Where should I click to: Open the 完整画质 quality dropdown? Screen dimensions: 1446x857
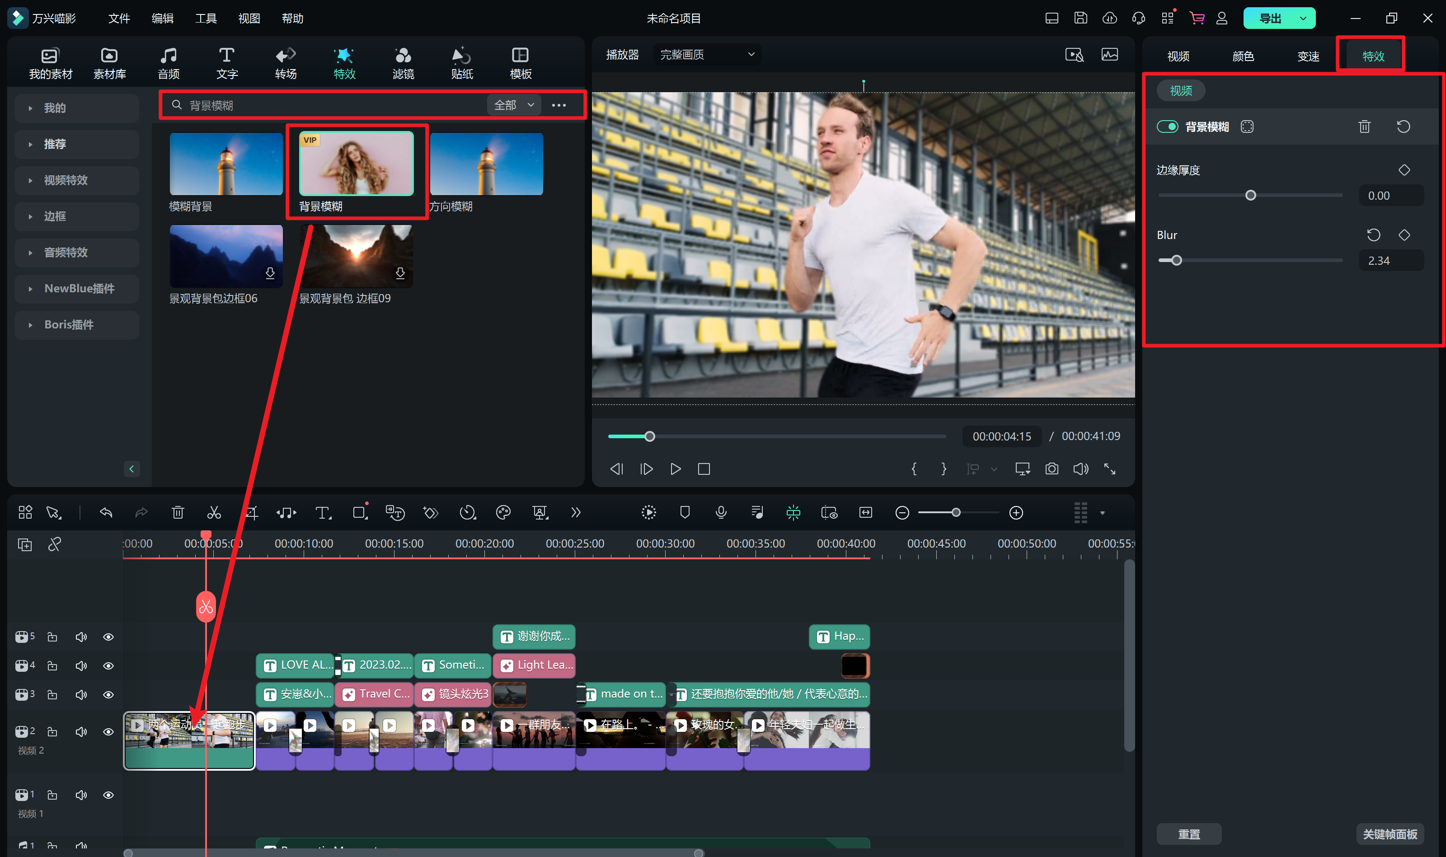[x=707, y=54]
